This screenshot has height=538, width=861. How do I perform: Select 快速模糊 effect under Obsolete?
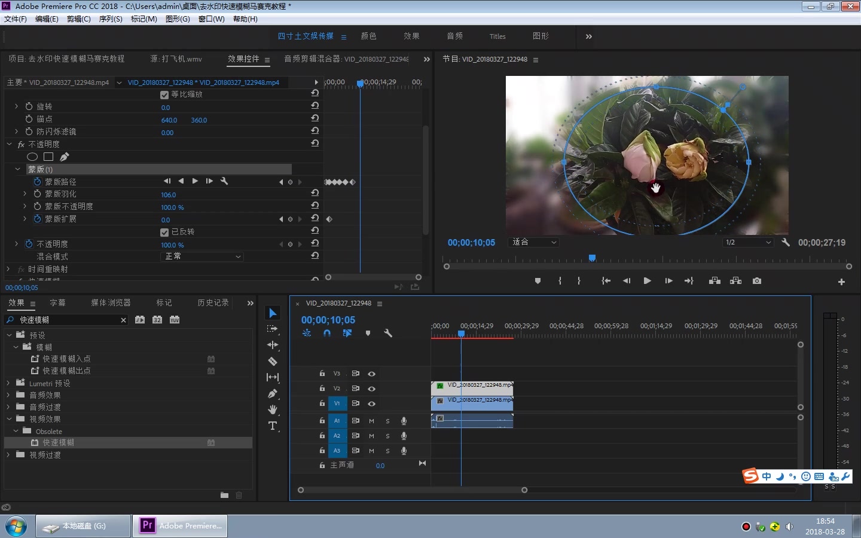(x=59, y=442)
